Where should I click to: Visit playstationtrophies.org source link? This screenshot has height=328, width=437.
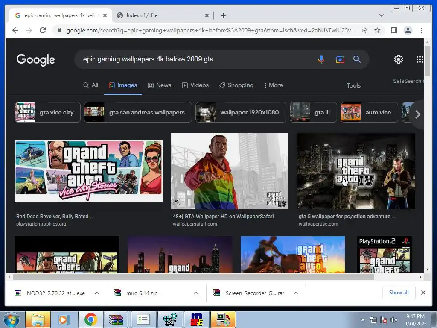click(41, 224)
